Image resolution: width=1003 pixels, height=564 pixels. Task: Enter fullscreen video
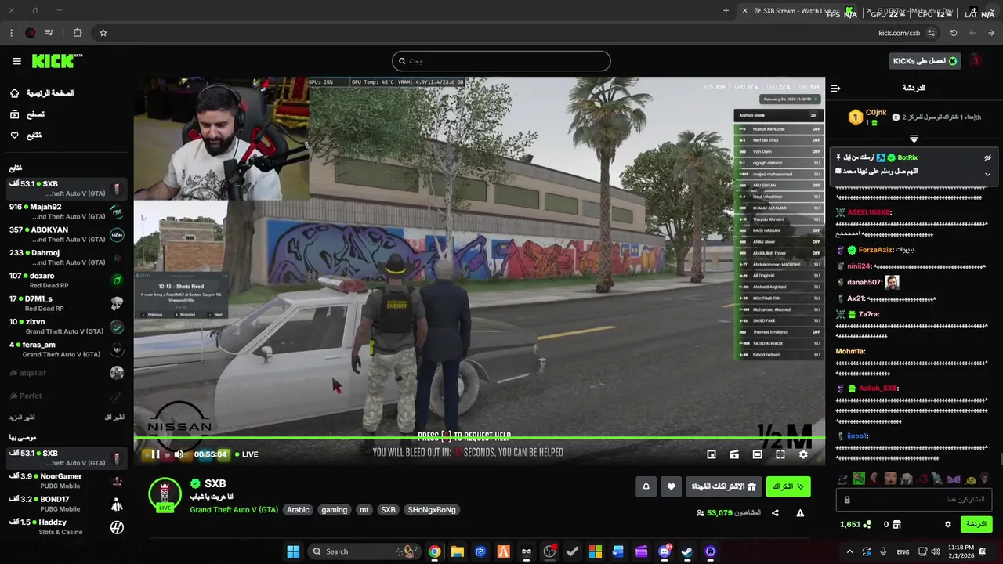pos(780,454)
